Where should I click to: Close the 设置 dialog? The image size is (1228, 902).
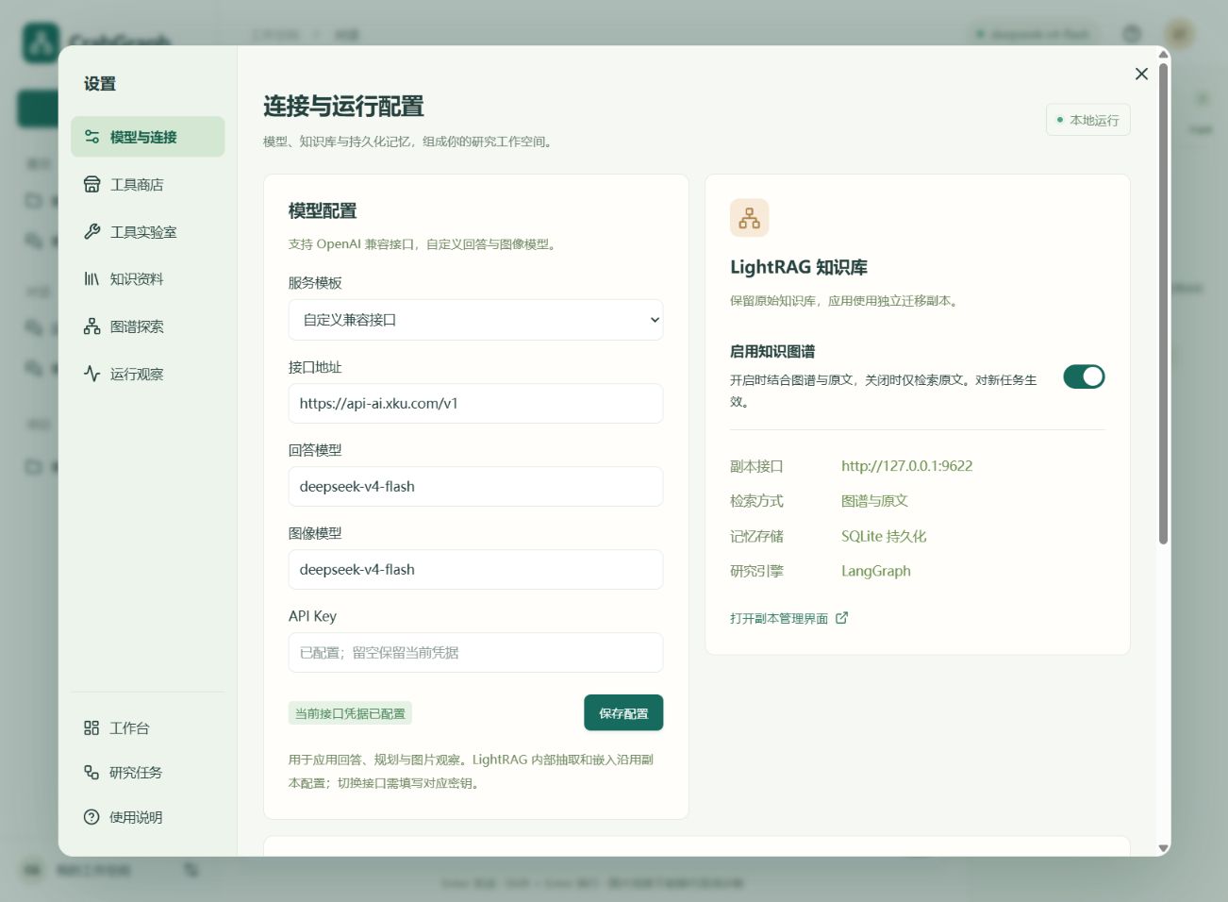(1141, 74)
